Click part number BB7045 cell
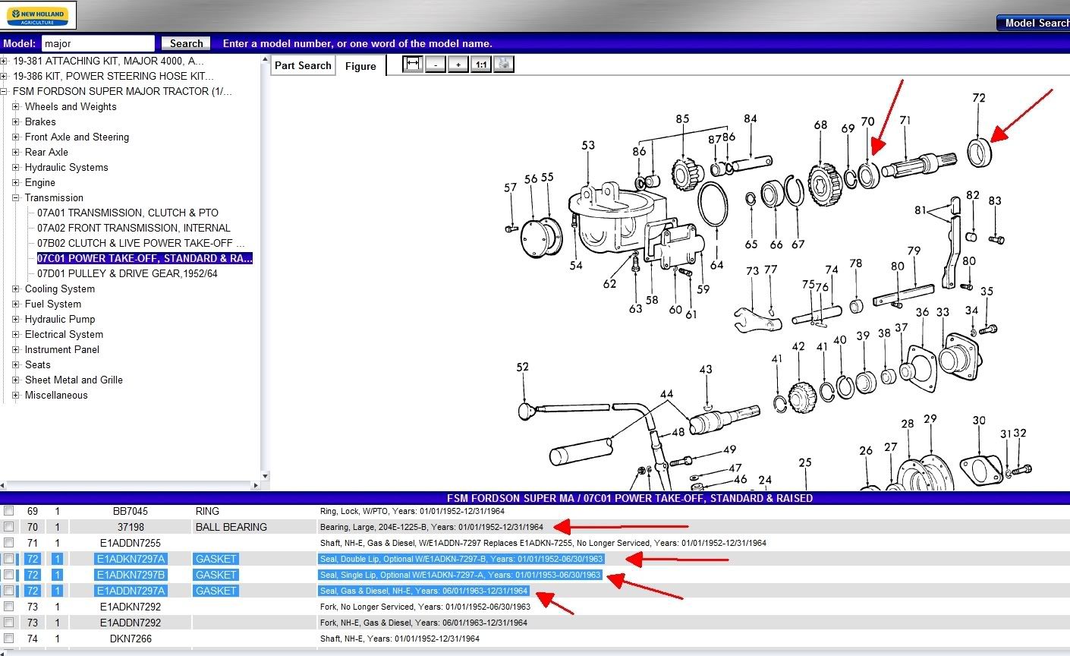The width and height of the screenshot is (1070, 656). 131,511
